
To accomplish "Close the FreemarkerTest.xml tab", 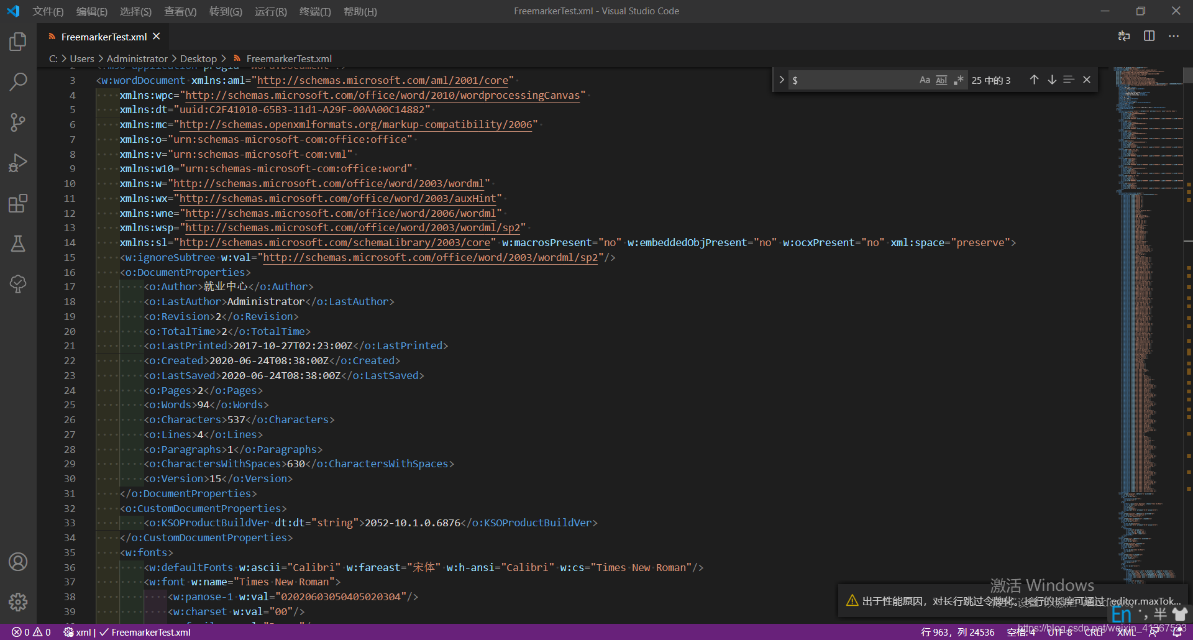I will tap(157, 37).
